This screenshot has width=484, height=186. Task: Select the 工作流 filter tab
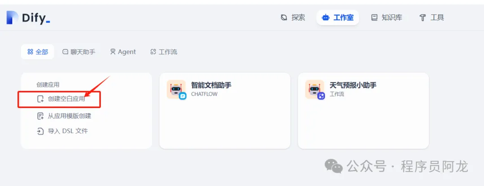pyautogui.click(x=164, y=52)
